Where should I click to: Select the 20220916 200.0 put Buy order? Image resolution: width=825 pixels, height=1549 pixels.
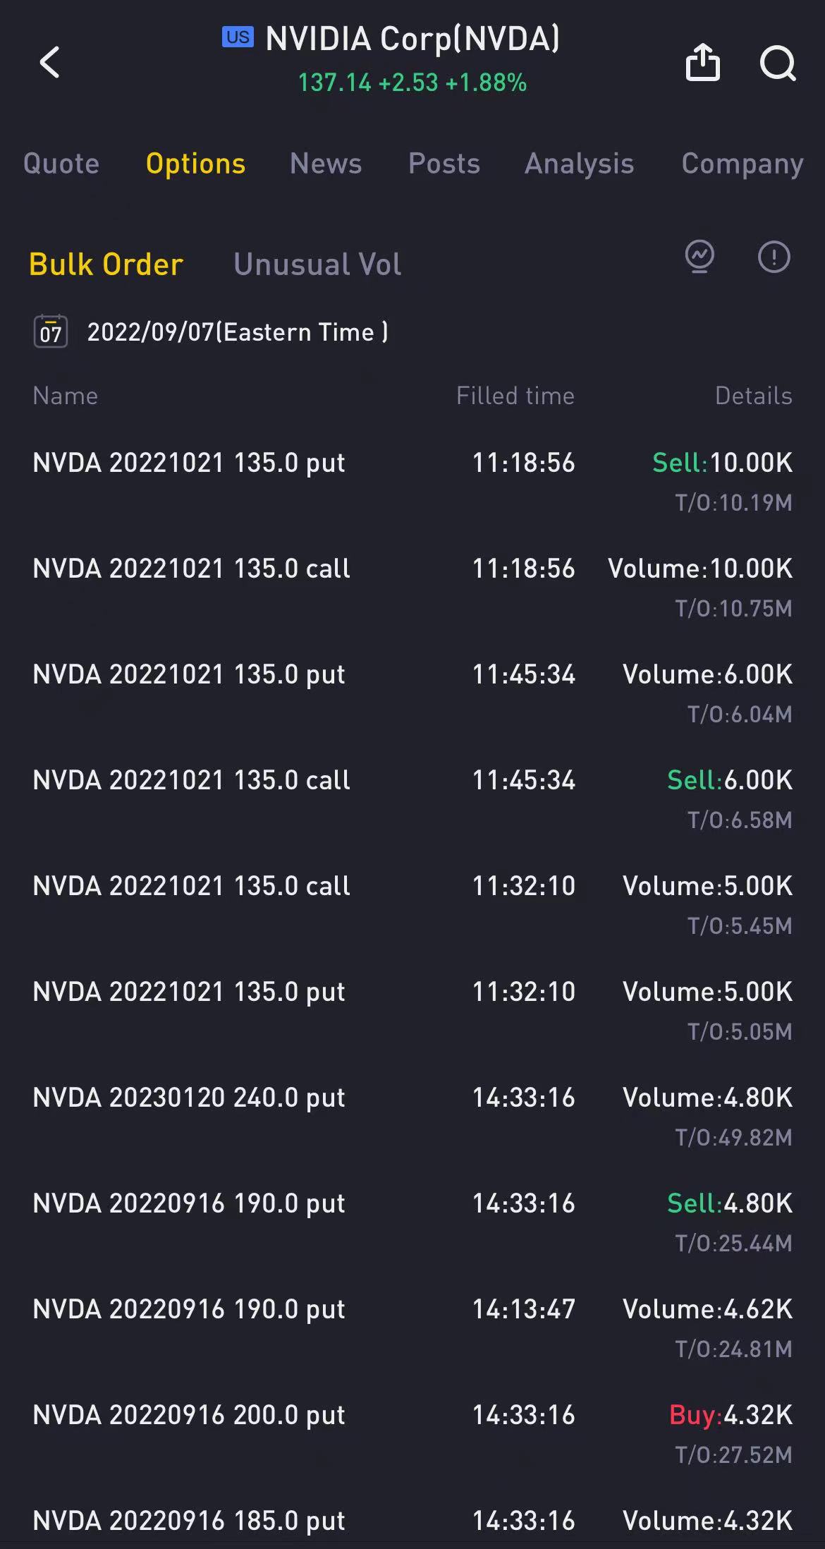click(x=189, y=1416)
